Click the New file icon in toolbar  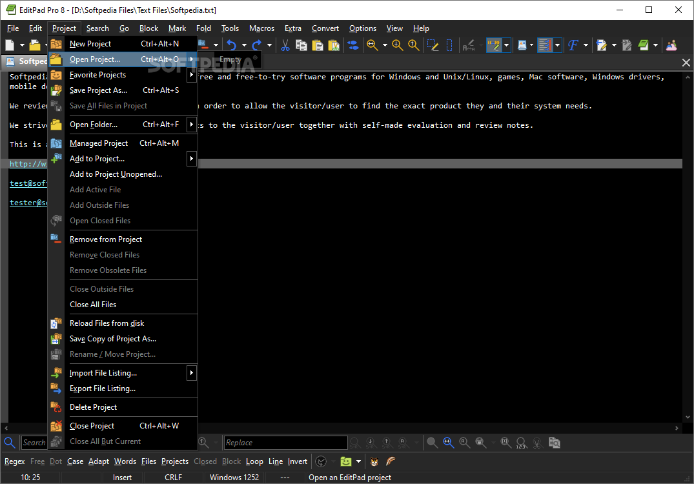(10, 45)
